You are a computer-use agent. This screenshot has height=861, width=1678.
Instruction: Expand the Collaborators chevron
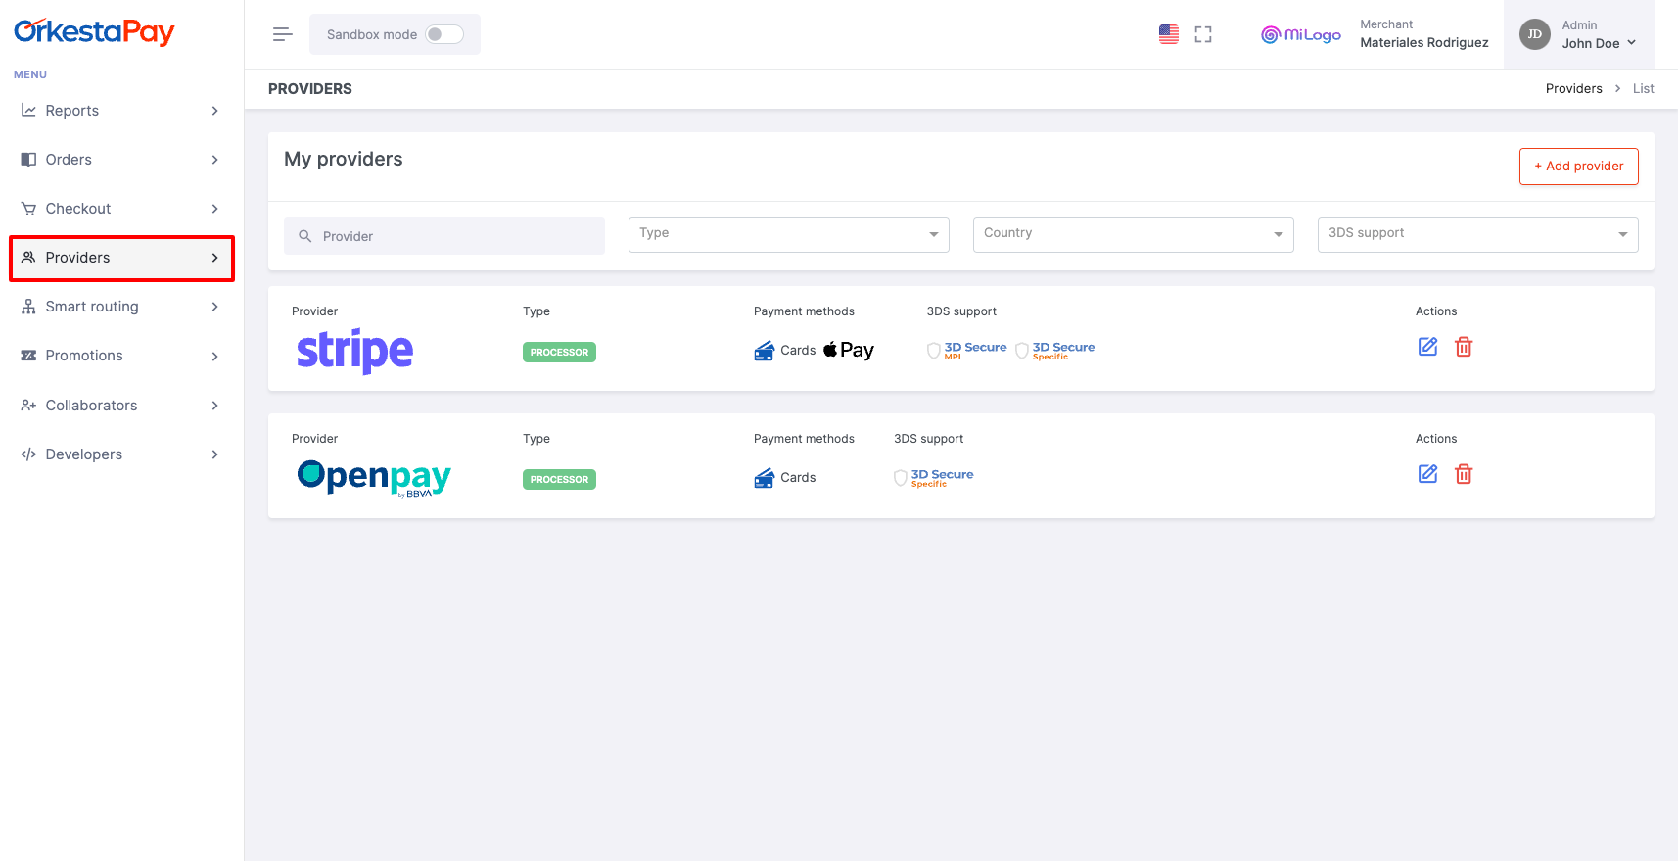coord(215,406)
